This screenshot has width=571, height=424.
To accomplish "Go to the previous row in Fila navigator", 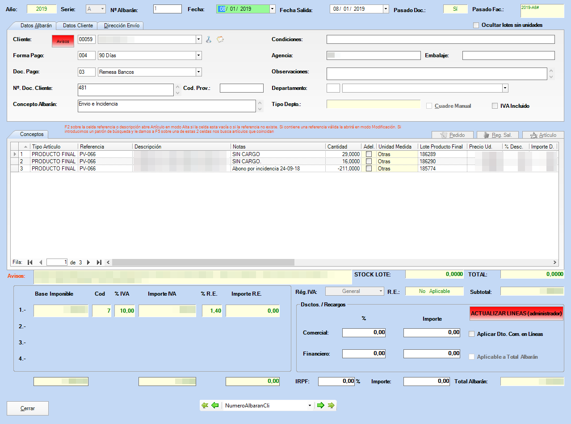I will click(41, 262).
